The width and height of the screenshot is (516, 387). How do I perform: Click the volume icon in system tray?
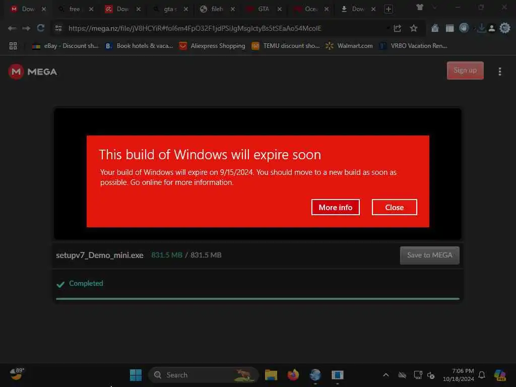pyautogui.click(x=431, y=375)
